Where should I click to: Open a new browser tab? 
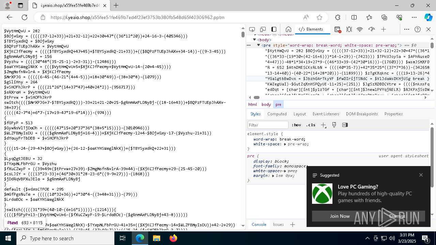(116, 5)
